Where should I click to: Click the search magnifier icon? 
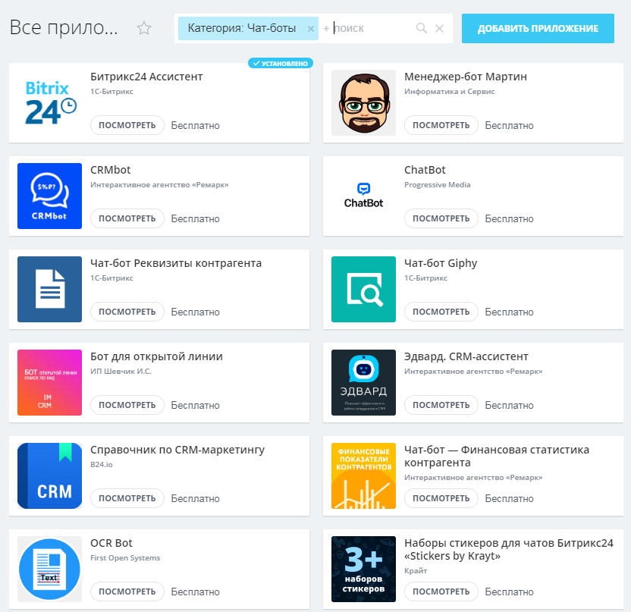coord(422,28)
